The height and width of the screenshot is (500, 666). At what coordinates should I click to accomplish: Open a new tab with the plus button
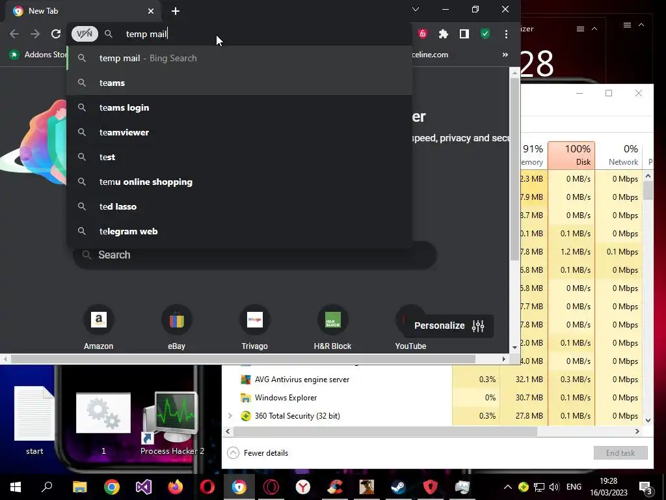pyautogui.click(x=176, y=11)
